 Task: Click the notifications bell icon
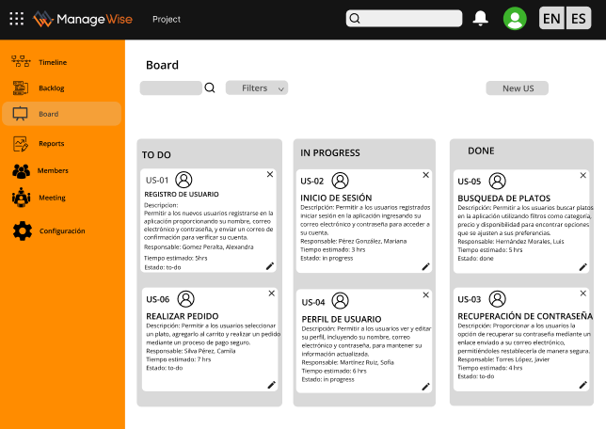coord(481,18)
